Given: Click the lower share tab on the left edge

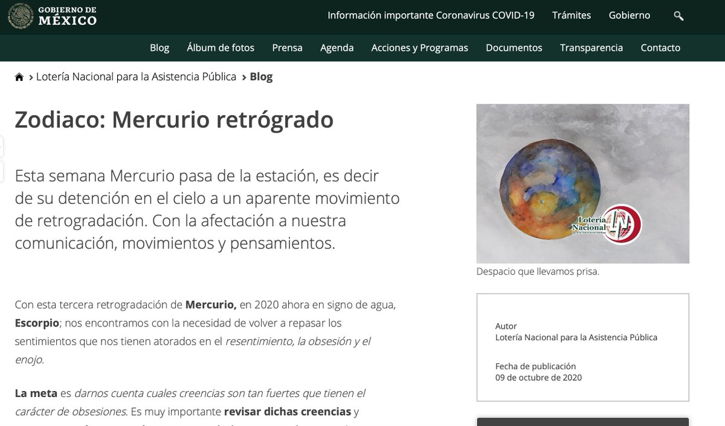Looking at the screenshot, I should click(2, 172).
